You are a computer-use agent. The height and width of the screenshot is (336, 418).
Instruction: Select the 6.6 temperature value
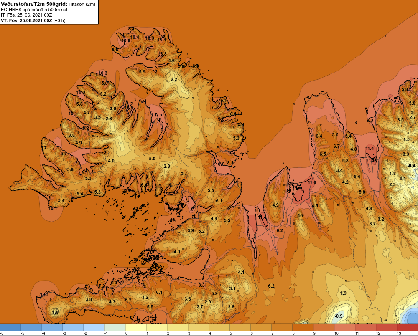point(115,50)
